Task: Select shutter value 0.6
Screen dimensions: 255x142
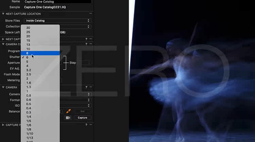Action: point(40,100)
